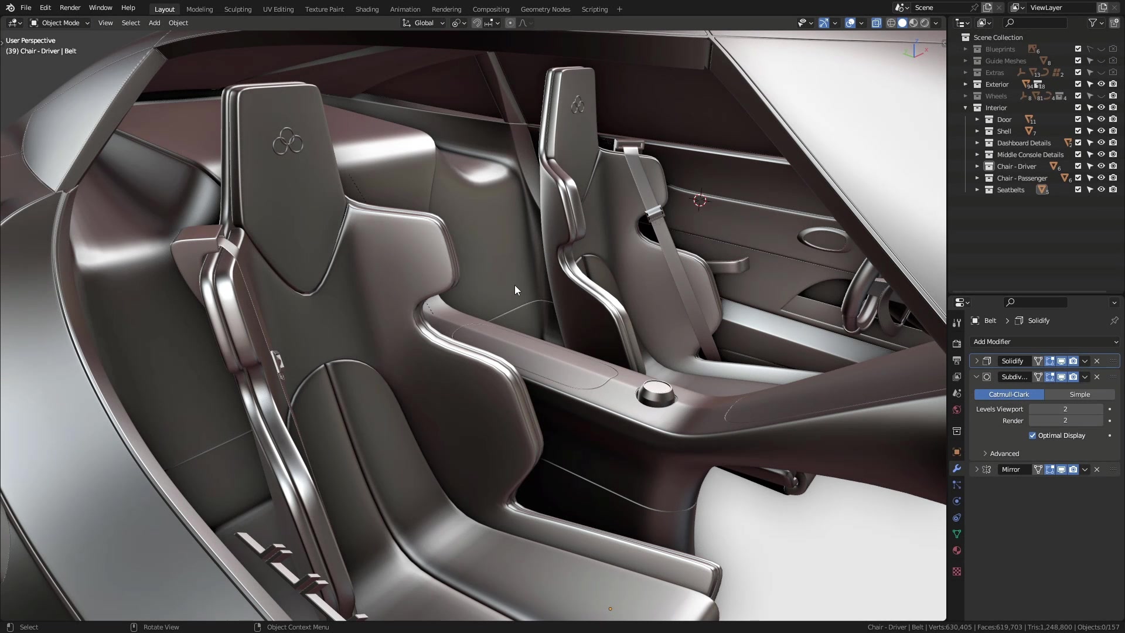1125x633 pixels.
Task: Toggle X-ray view icon
Action: point(877,23)
